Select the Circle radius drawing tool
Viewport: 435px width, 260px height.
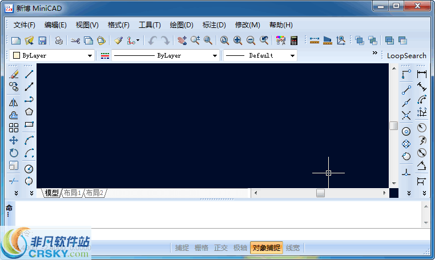29,169
